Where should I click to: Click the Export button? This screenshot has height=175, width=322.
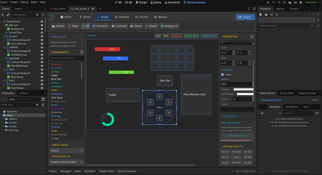tap(245, 17)
